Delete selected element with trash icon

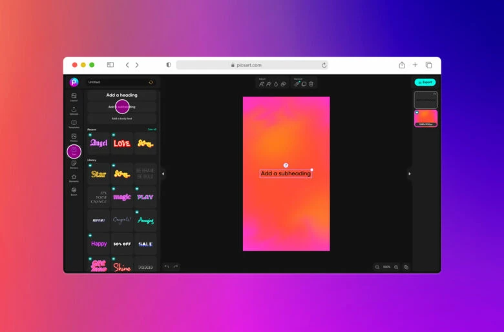311,84
